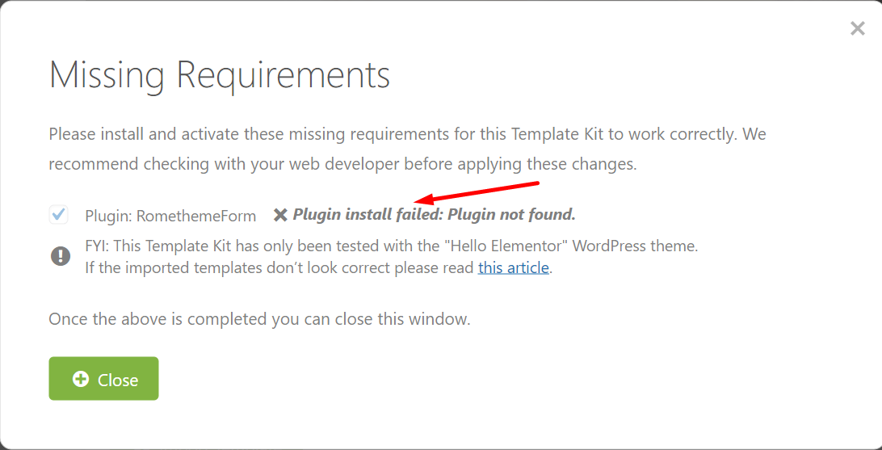This screenshot has height=450, width=882.
Task: Click the Missing Requirements heading
Action: (x=220, y=75)
